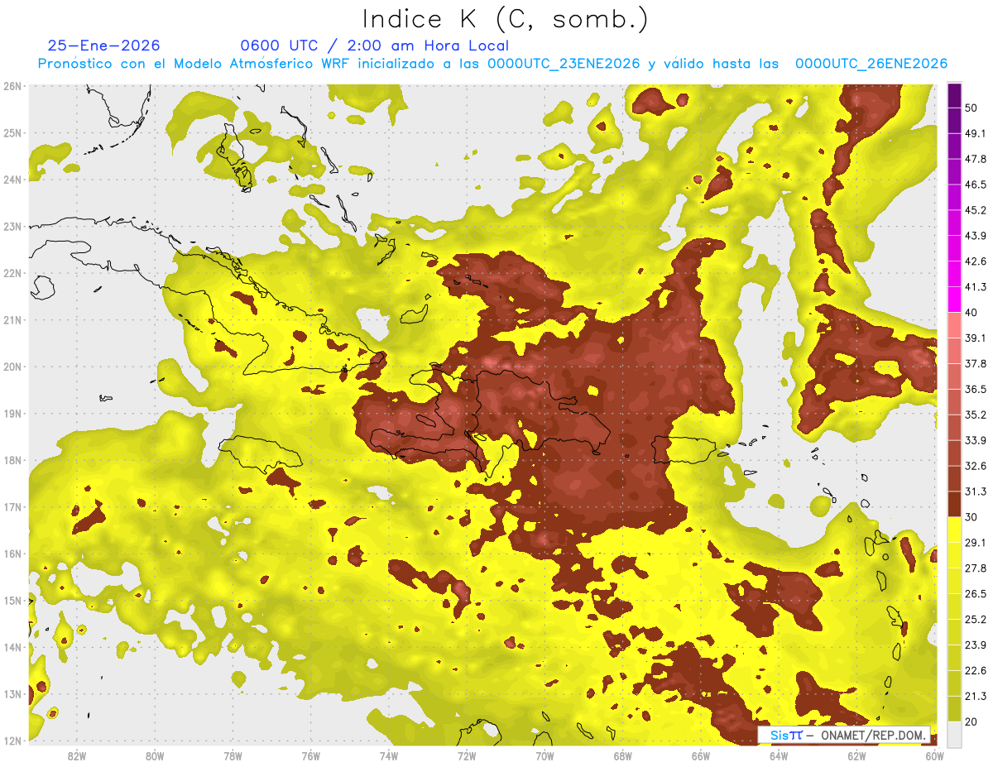This screenshot has height=767, width=993.
Task: Click the color bar value '29.1'
Action: click(976, 542)
